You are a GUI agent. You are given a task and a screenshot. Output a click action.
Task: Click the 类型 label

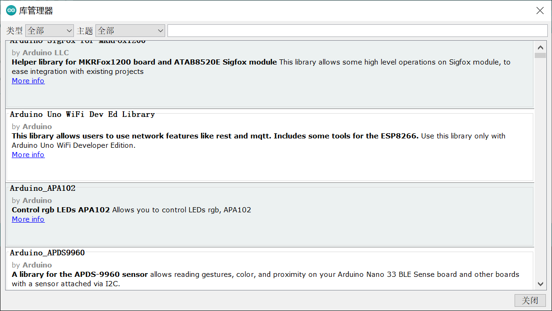tap(15, 31)
